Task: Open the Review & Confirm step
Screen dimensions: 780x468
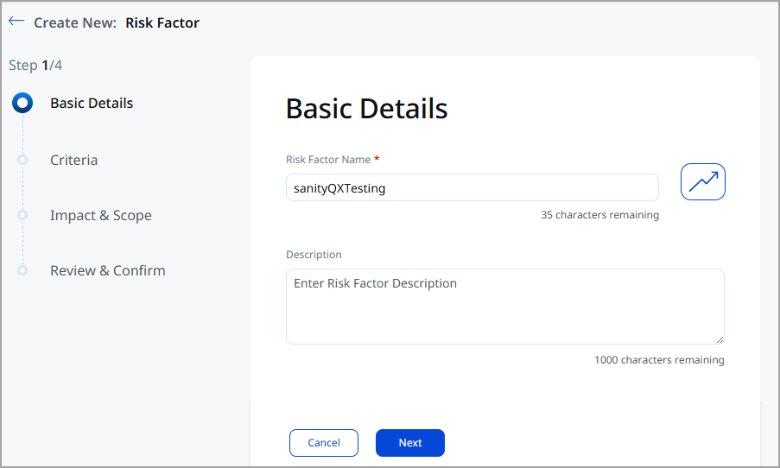Action: pos(107,270)
